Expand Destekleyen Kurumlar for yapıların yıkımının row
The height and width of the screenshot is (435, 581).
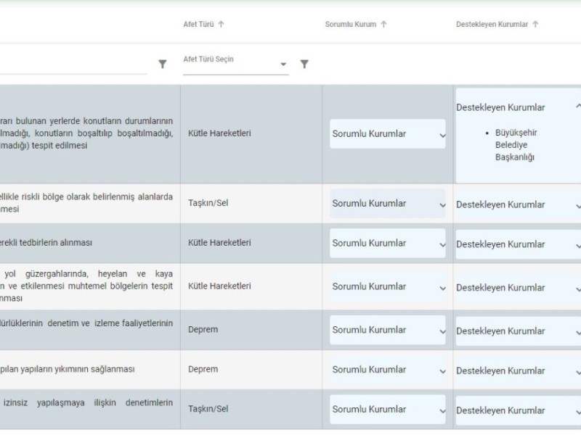pyautogui.click(x=517, y=370)
